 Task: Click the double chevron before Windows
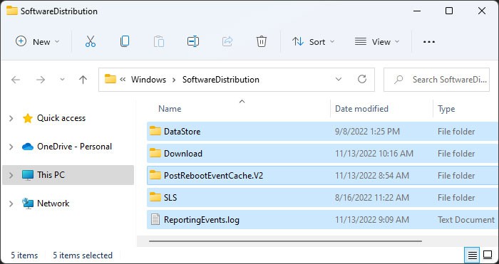click(123, 80)
